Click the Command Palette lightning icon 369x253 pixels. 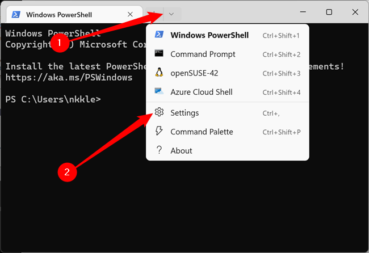coord(160,132)
